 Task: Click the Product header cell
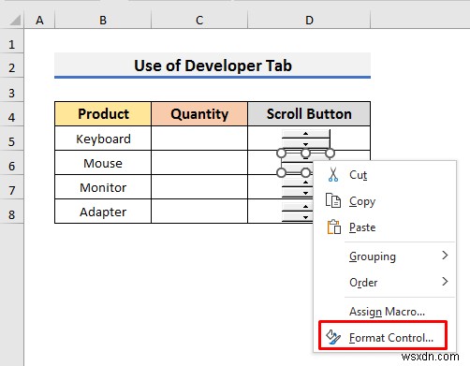pos(103,113)
